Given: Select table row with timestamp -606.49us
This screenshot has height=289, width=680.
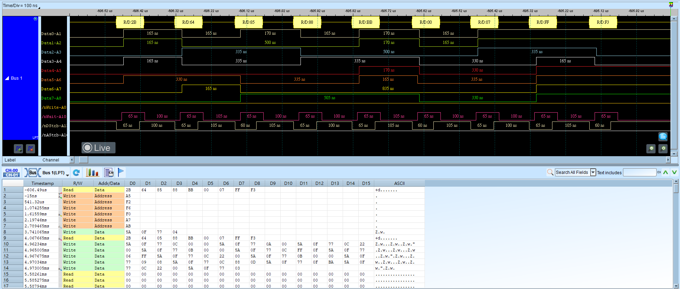Looking at the screenshot, I should pyautogui.click(x=214, y=190).
